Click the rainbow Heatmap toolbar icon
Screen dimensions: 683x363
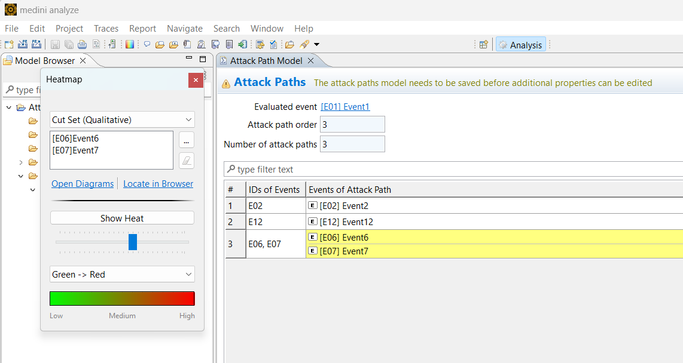tap(129, 44)
